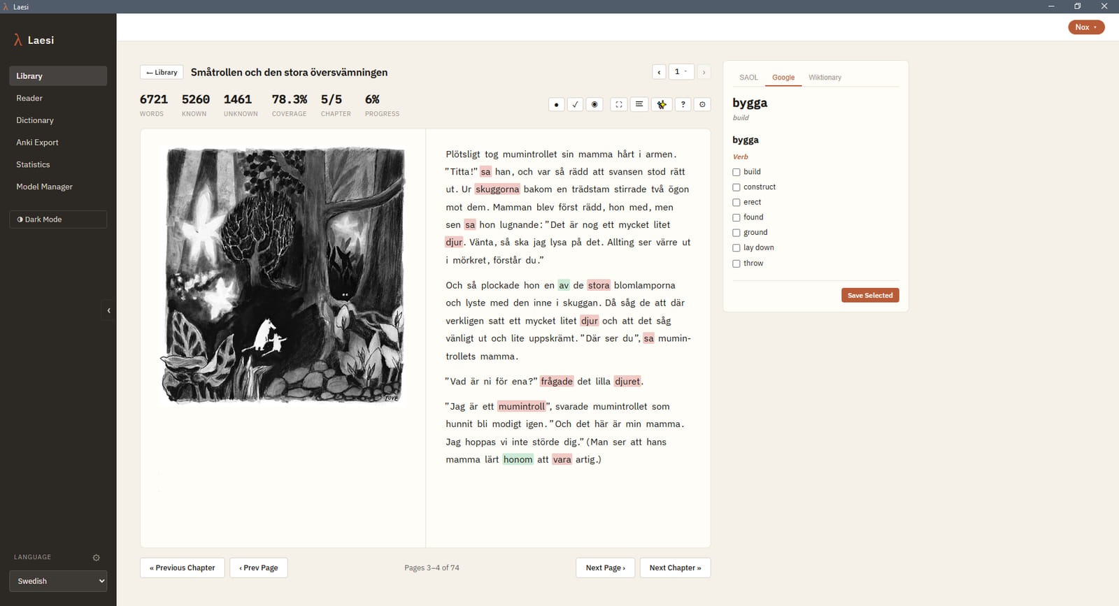Viewport: 1119px width, 606px height.
Task: Click the highlighted word 'stora'
Action: tap(599, 286)
